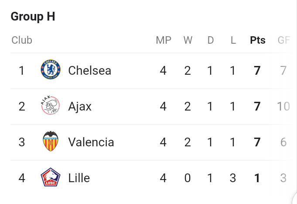Select the Valencia team name
This screenshot has height=204, width=297.
coord(91,142)
